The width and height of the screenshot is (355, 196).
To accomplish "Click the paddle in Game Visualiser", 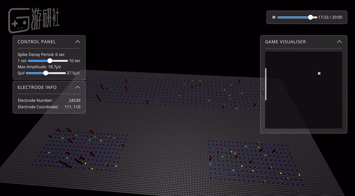I will [x=266, y=84].
